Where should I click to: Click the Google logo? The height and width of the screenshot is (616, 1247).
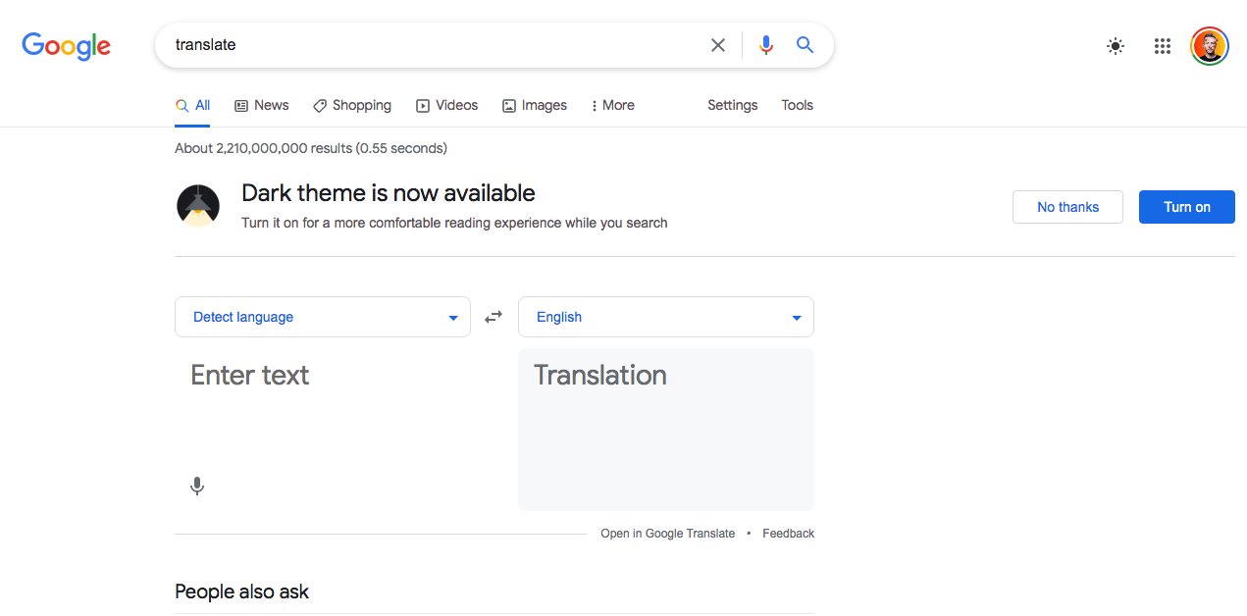click(66, 45)
